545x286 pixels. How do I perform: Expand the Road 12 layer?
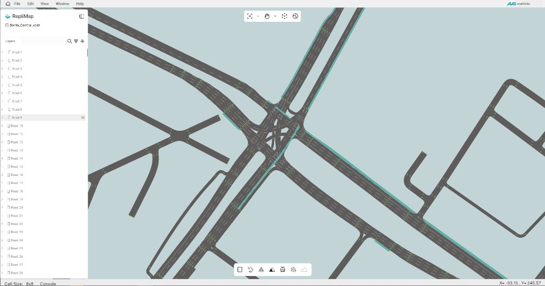2,142
